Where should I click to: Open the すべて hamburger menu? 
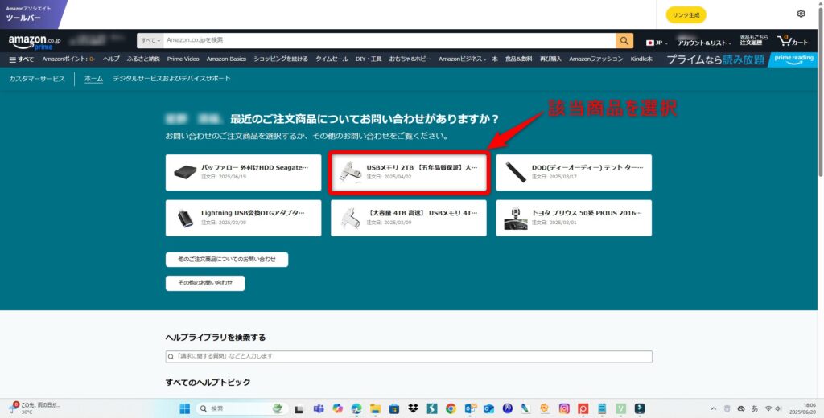tap(22, 59)
